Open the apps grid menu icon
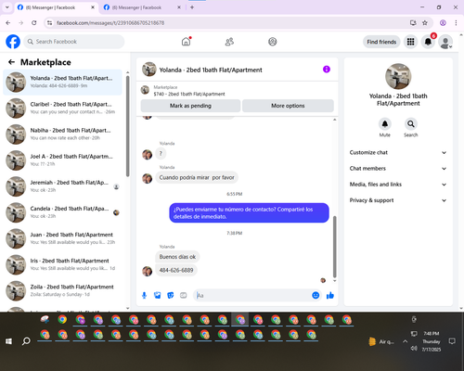The height and width of the screenshot is (371, 464). point(410,42)
